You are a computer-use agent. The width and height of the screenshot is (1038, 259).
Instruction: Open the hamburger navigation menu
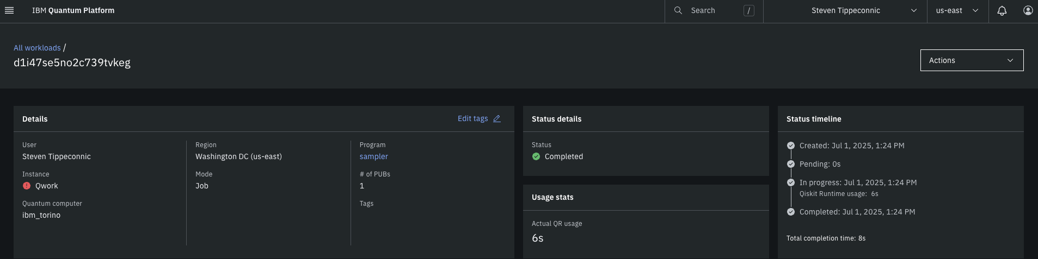tap(9, 10)
